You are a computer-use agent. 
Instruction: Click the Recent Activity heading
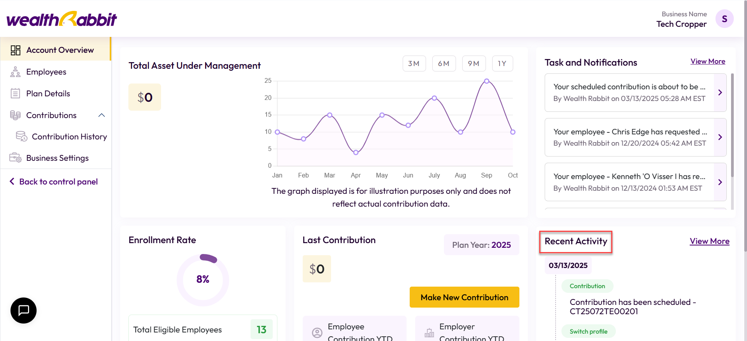576,241
